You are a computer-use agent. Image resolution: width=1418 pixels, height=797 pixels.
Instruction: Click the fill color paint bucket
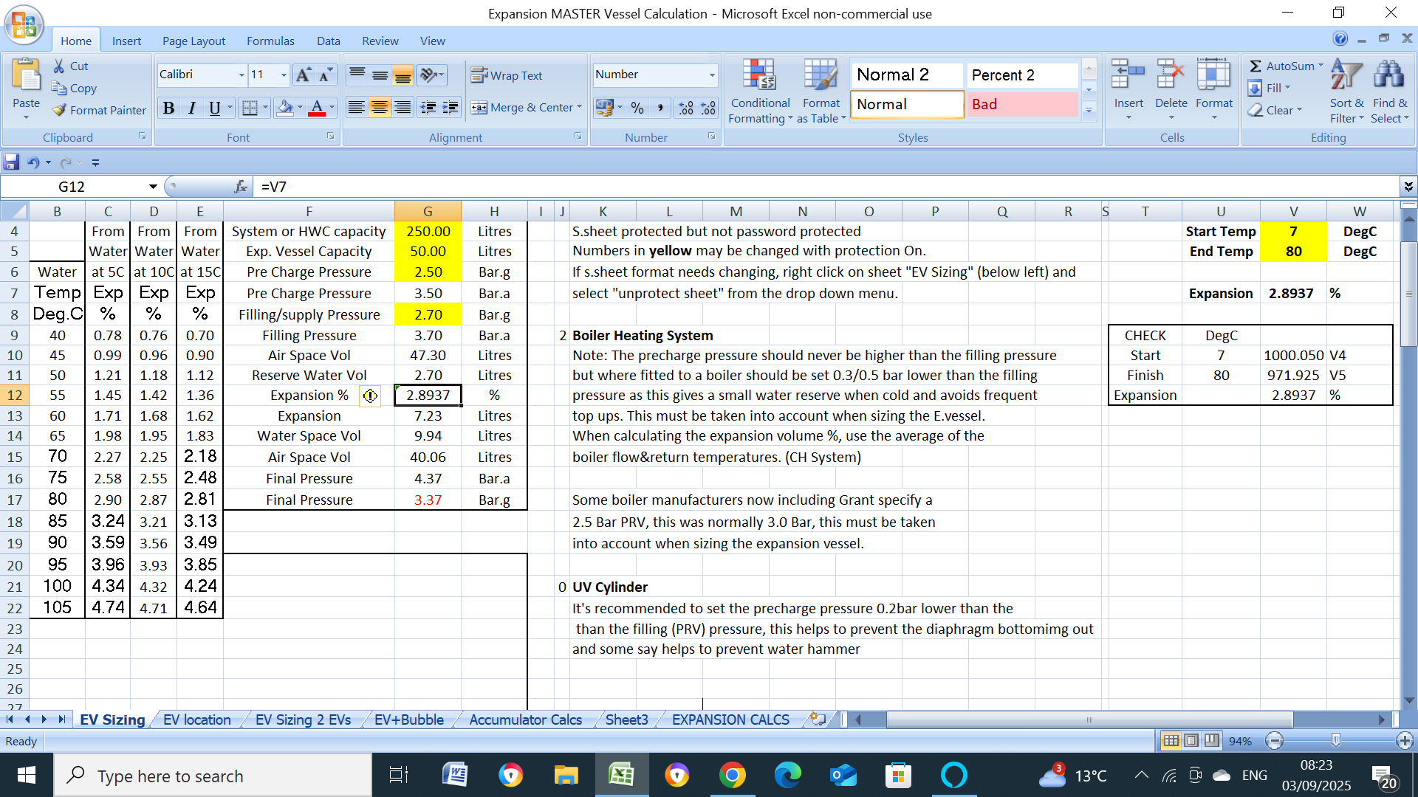coord(285,108)
